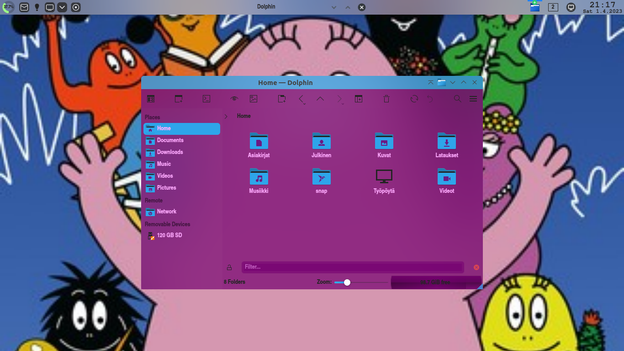Toggle split view in the toolbar
624x351 pixels.
pyautogui.click(x=359, y=99)
